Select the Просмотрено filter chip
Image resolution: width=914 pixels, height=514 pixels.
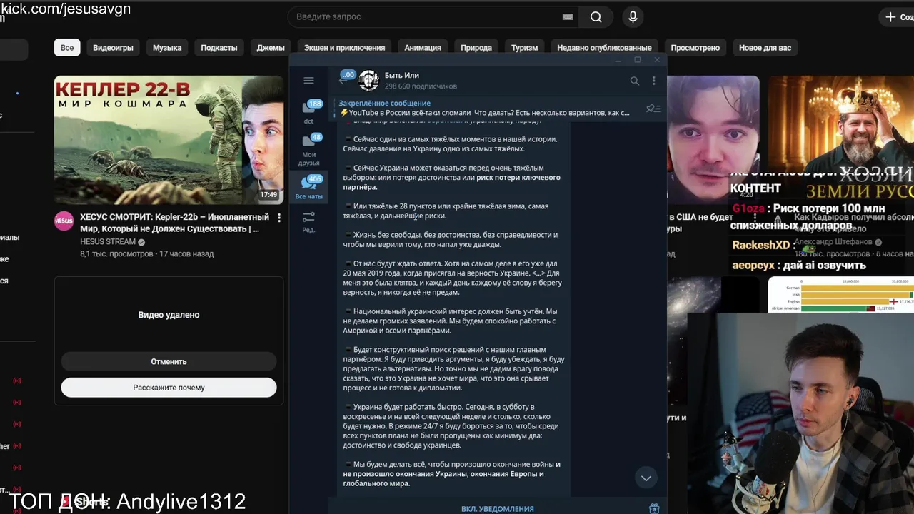(x=695, y=48)
